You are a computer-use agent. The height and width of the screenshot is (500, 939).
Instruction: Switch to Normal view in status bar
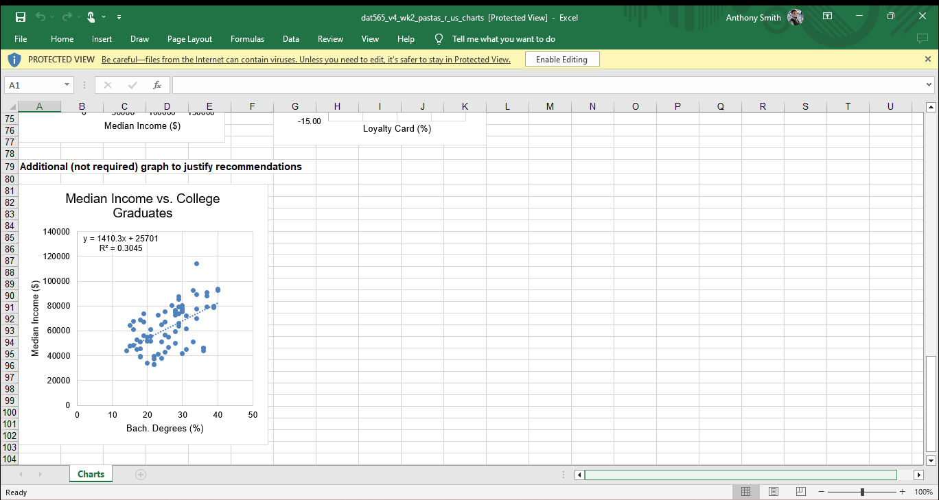click(x=746, y=492)
